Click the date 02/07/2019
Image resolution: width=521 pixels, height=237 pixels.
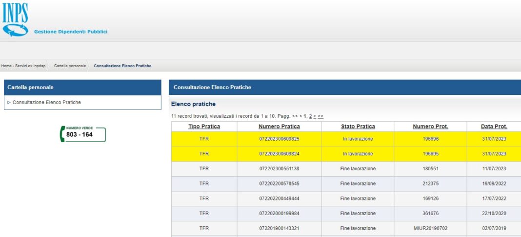(x=494, y=228)
